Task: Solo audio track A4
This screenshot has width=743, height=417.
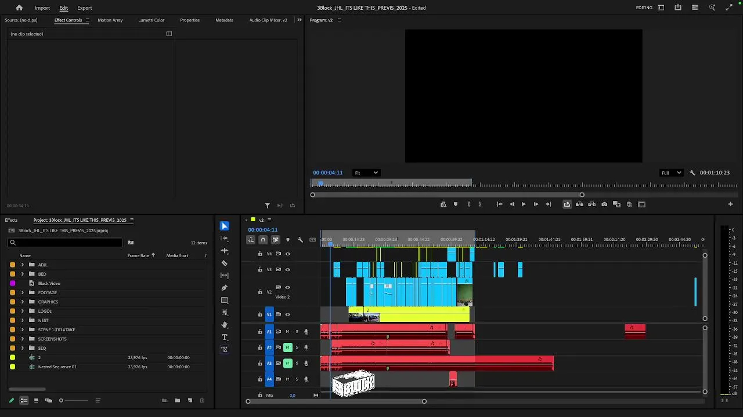Action: tap(297, 379)
